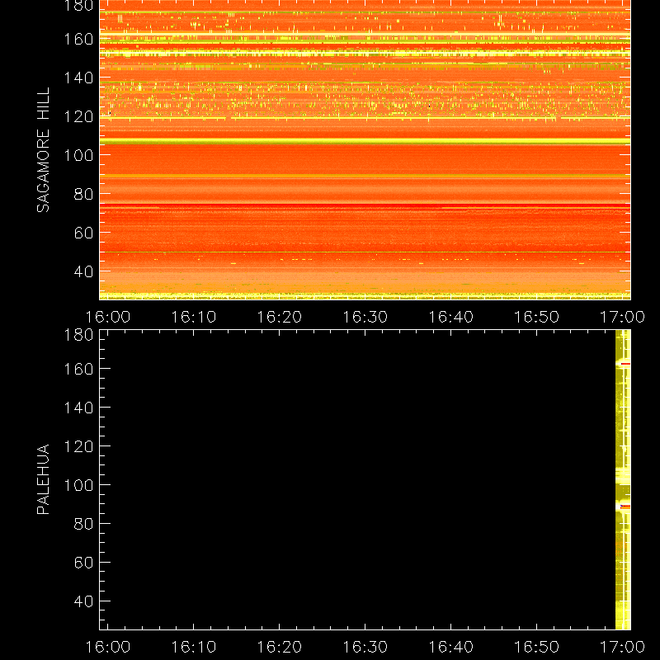Click the 16:40 time label under Palehua plot

tap(450, 647)
